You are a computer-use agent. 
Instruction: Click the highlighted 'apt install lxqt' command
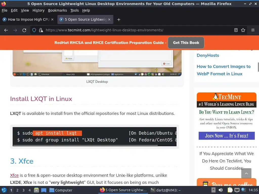57,133
